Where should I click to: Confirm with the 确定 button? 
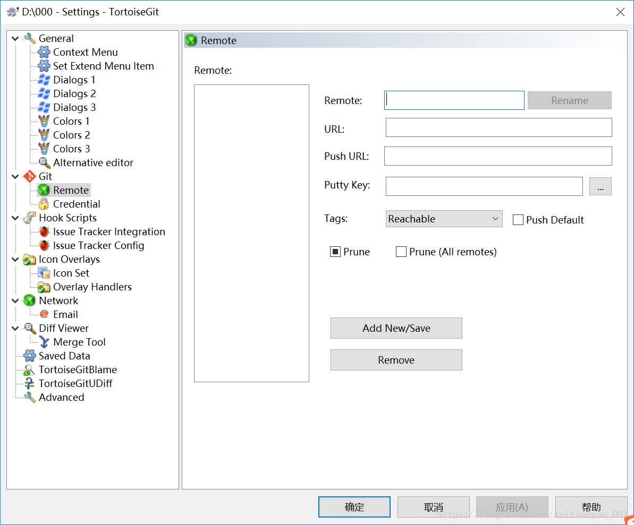coord(354,507)
